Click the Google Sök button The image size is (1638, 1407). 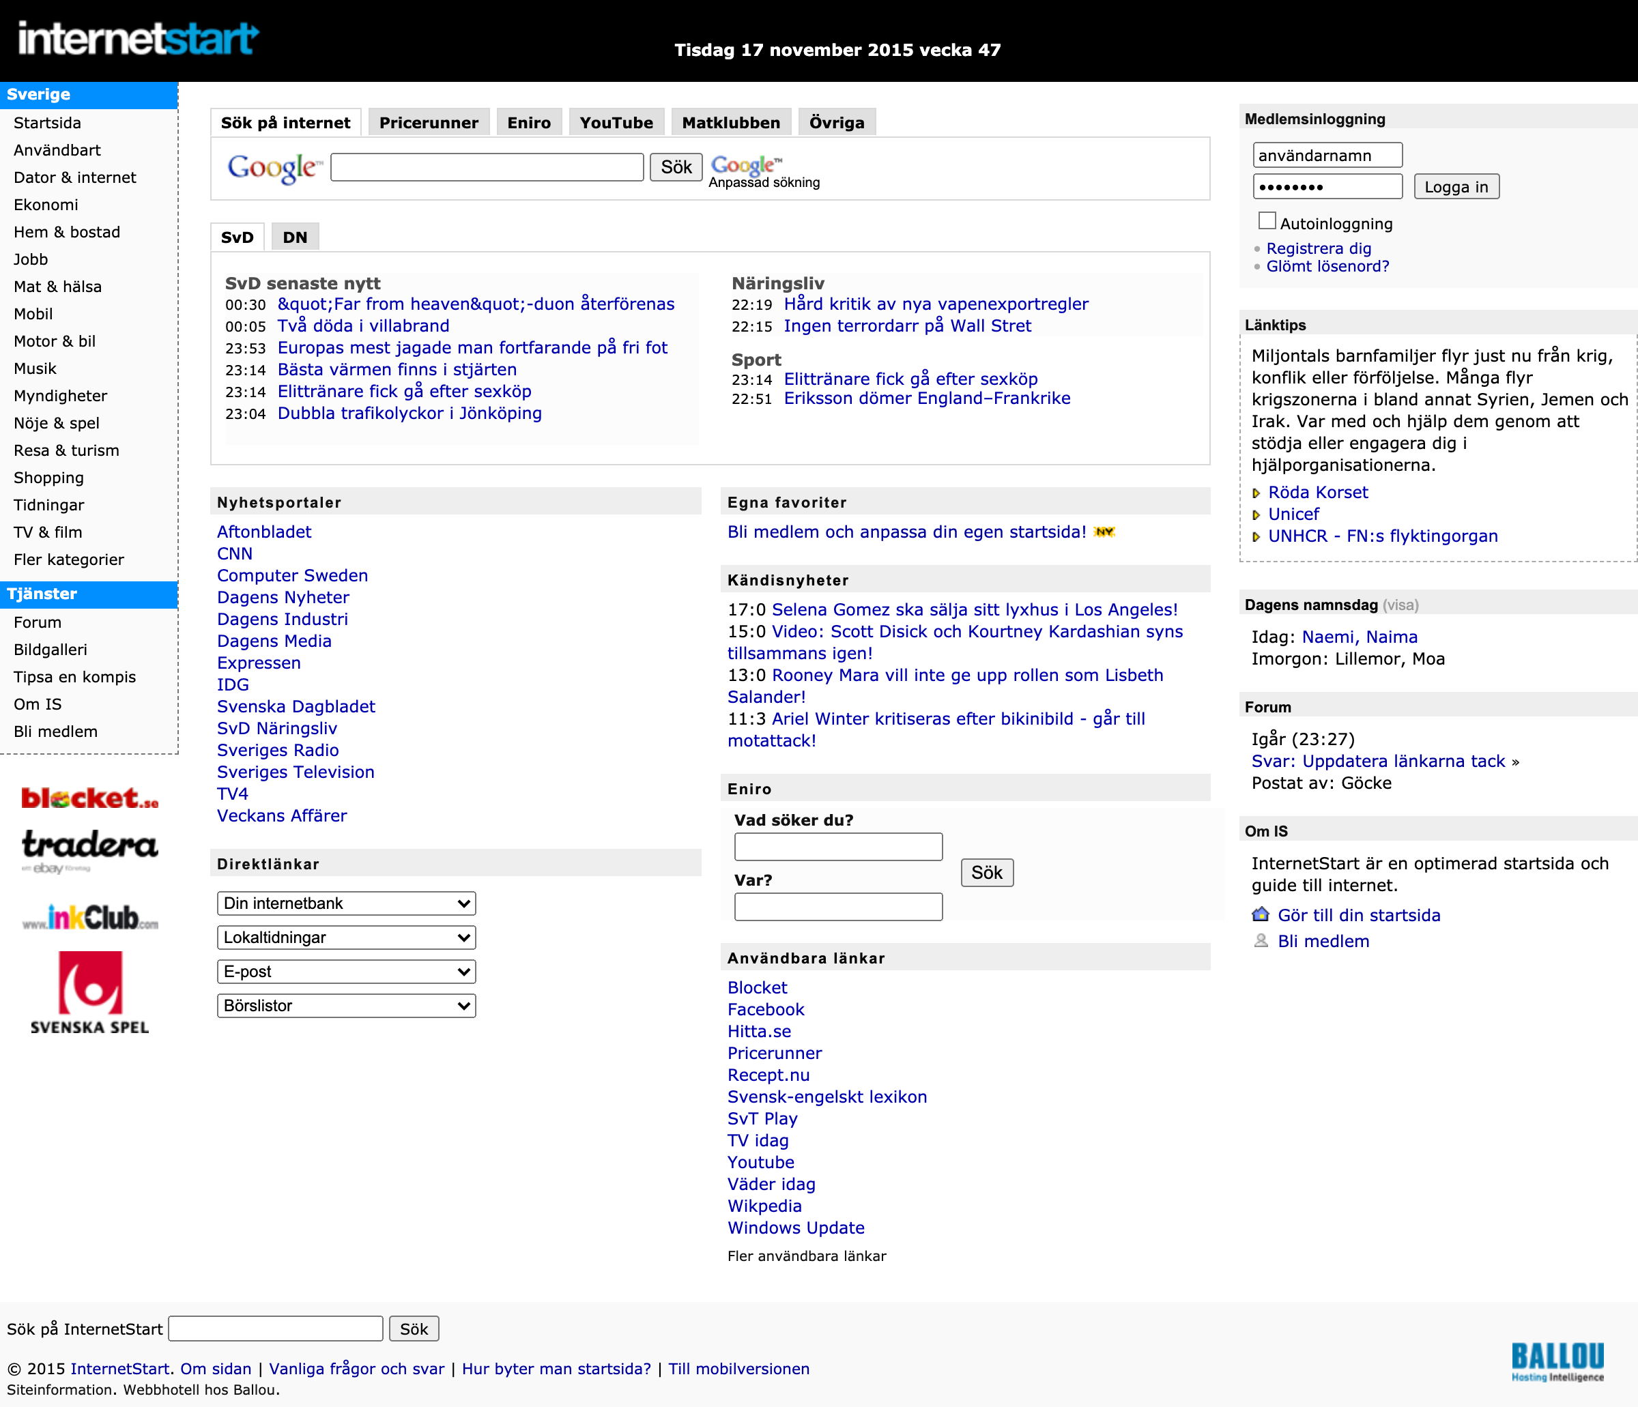pyautogui.click(x=676, y=166)
